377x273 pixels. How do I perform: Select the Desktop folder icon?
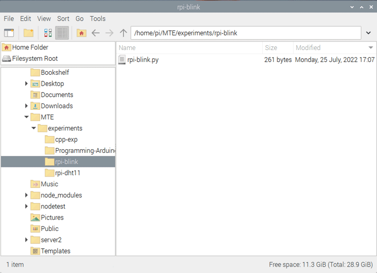point(35,83)
